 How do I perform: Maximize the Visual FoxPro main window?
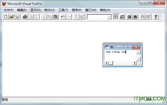pos(150,3)
